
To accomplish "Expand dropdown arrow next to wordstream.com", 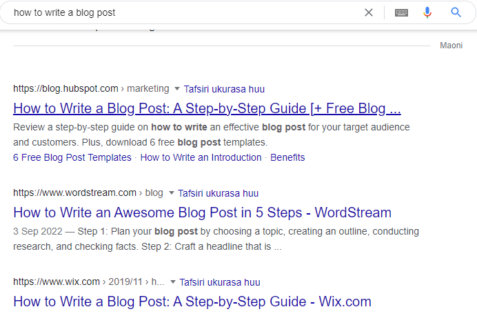I will [171, 193].
